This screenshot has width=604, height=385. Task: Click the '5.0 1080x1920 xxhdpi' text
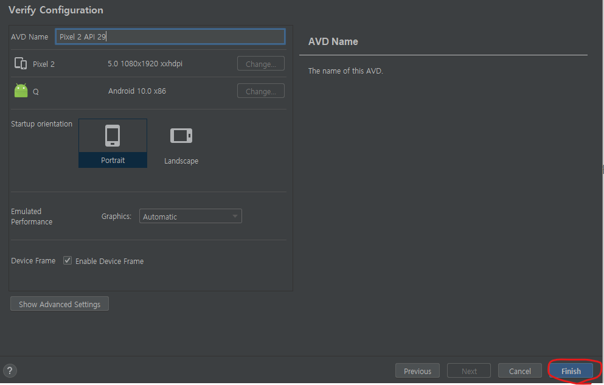pos(145,63)
